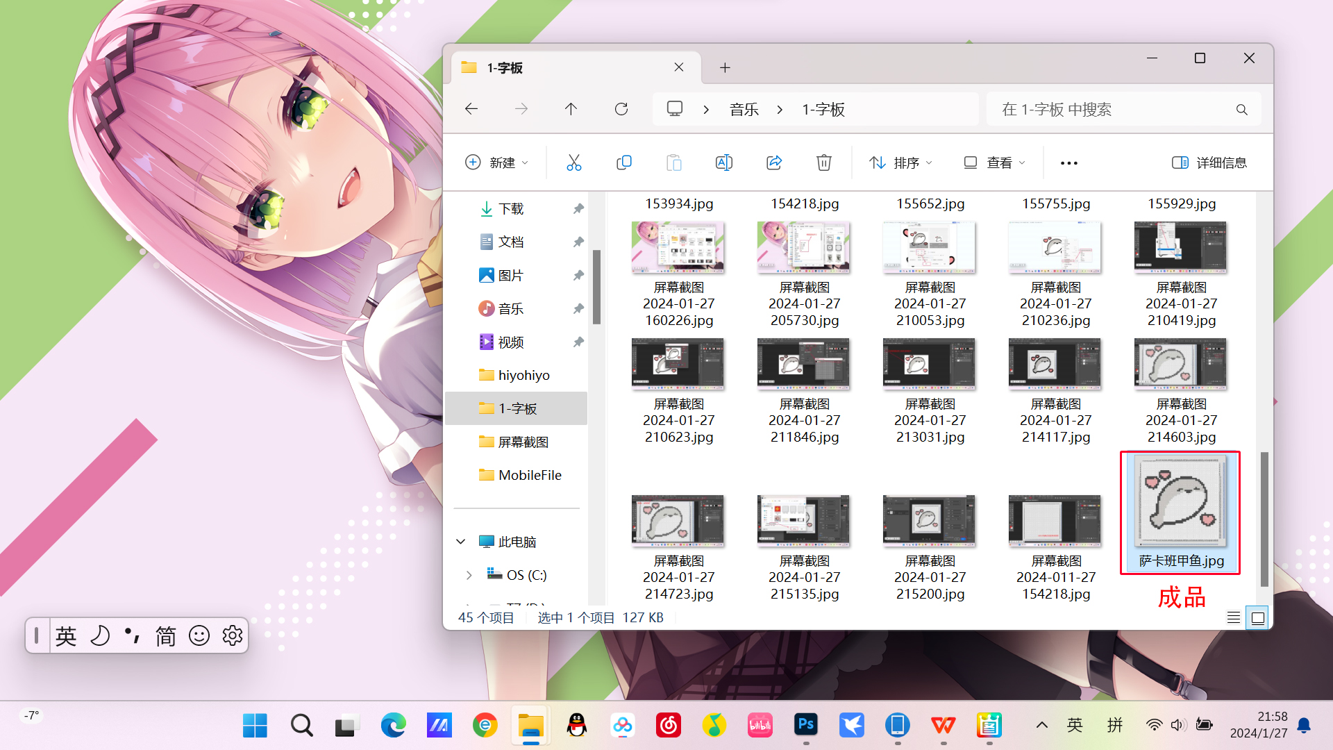Show hidden tray icons chevron

1041,726
